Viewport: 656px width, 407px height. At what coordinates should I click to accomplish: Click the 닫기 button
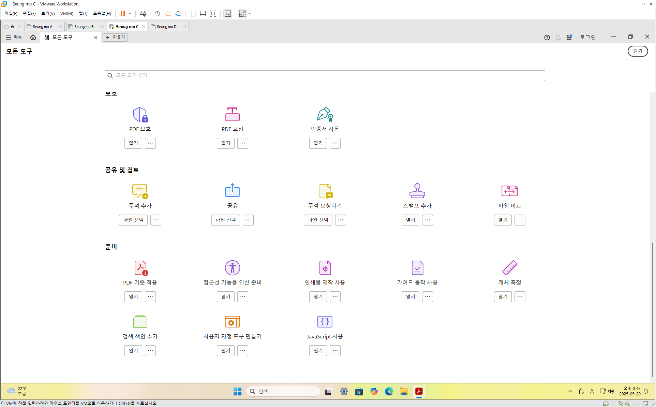[x=638, y=51]
